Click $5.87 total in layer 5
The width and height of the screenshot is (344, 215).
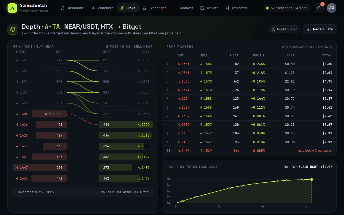[x=327, y=99]
